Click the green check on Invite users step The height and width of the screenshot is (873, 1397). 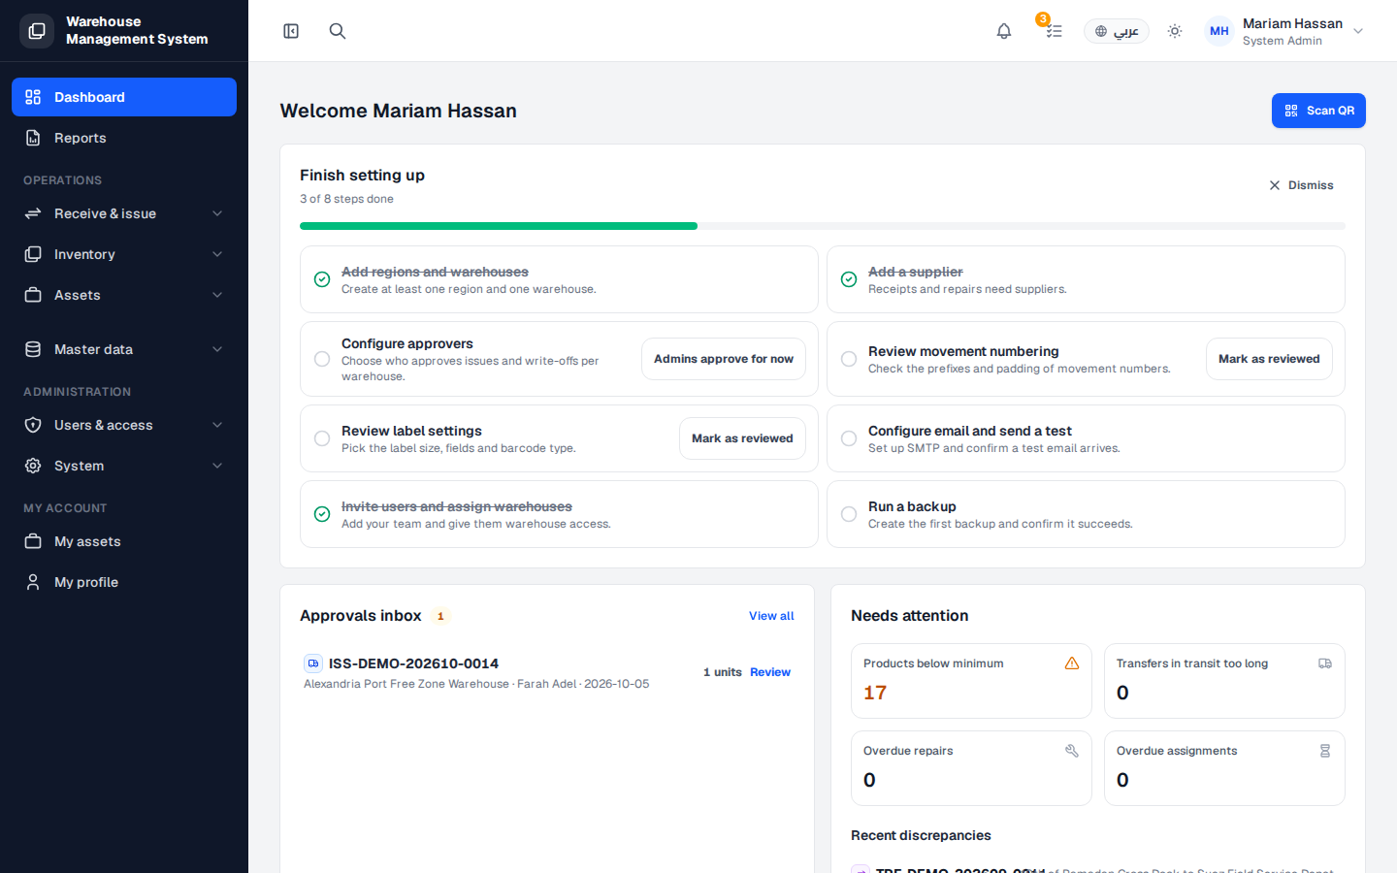[x=322, y=514]
